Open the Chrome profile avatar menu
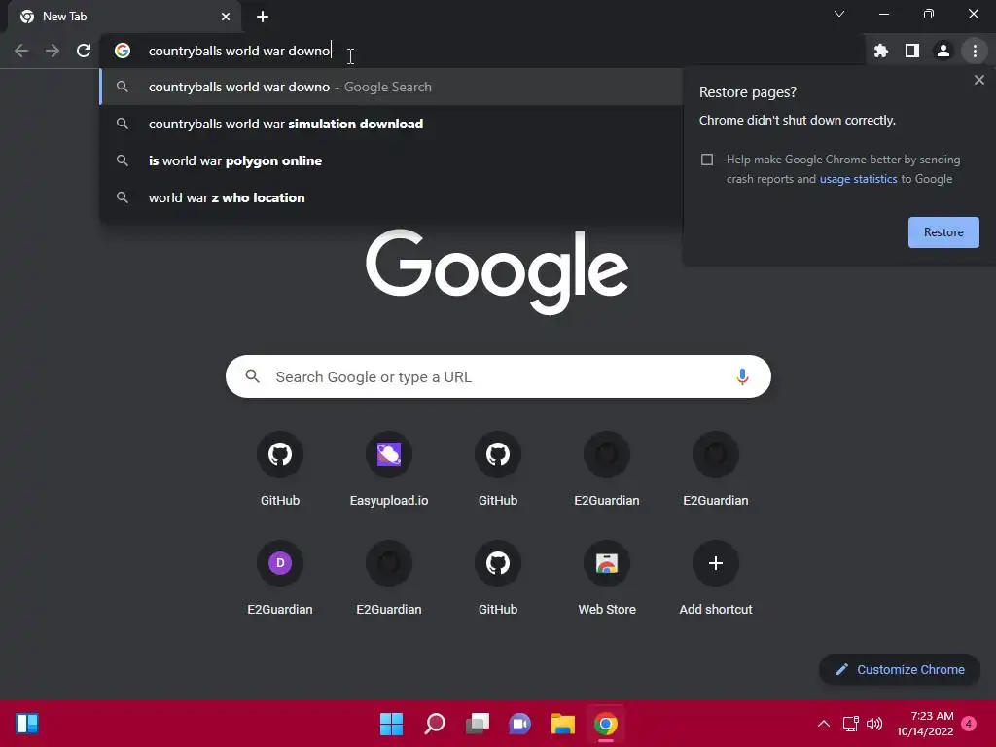996x747 pixels. (x=943, y=51)
